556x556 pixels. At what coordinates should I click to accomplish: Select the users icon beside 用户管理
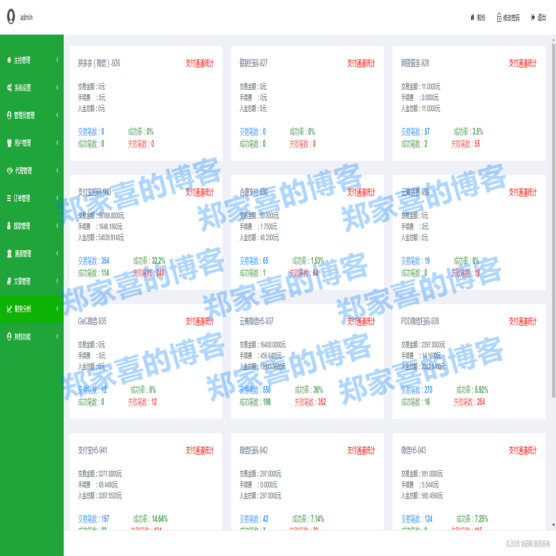9,143
